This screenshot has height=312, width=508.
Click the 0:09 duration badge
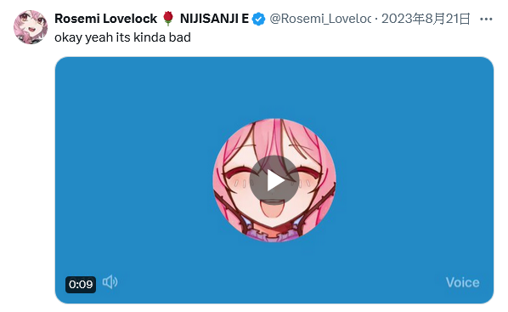(81, 285)
